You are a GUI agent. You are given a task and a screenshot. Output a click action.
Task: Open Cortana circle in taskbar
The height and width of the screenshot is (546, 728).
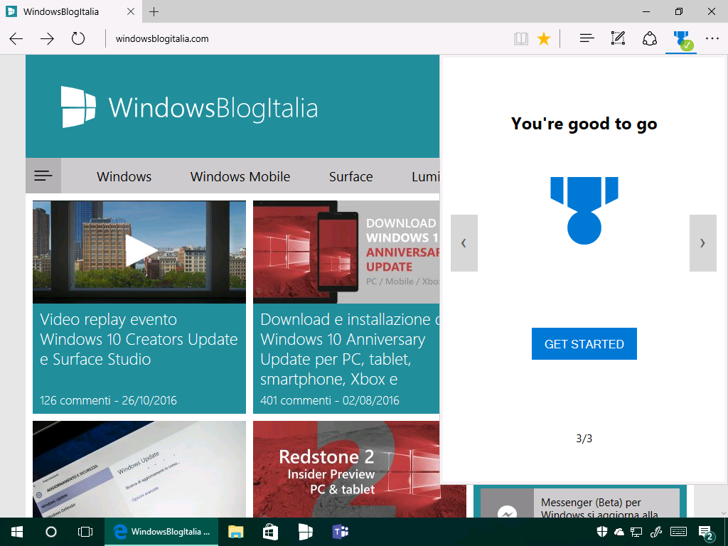click(51, 532)
